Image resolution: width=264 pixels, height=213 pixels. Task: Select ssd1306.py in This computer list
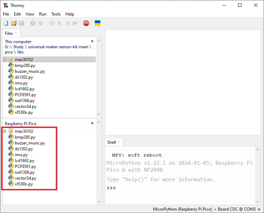[25, 101]
